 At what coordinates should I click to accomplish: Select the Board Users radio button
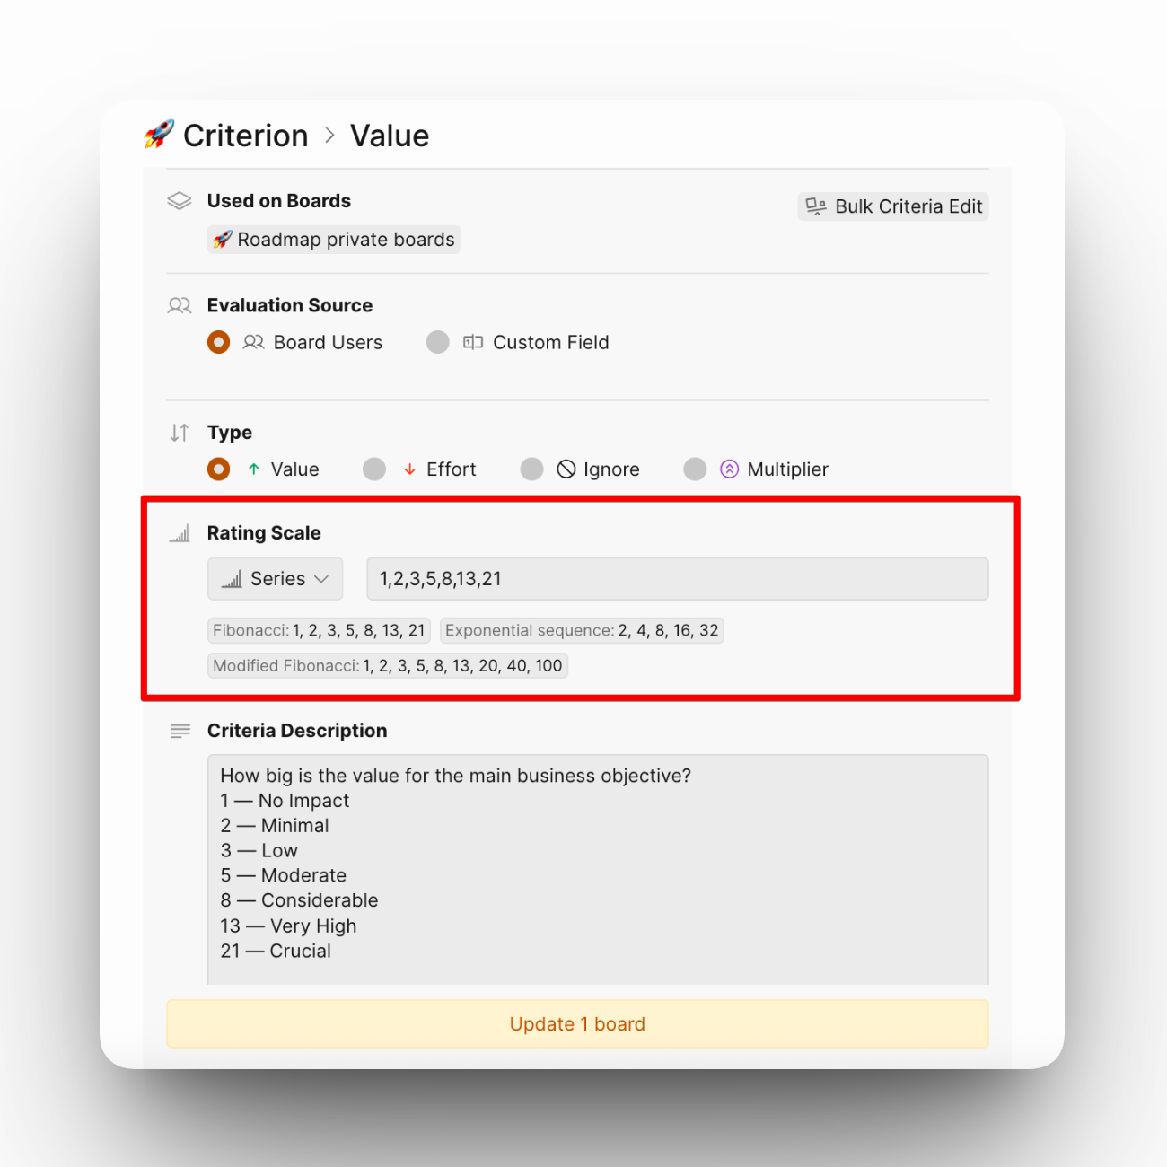pyautogui.click(x=219, y=343)
